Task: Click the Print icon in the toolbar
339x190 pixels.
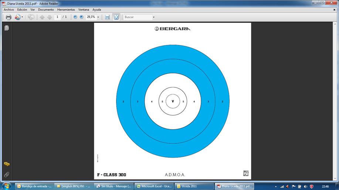Action: click(8, 17)
